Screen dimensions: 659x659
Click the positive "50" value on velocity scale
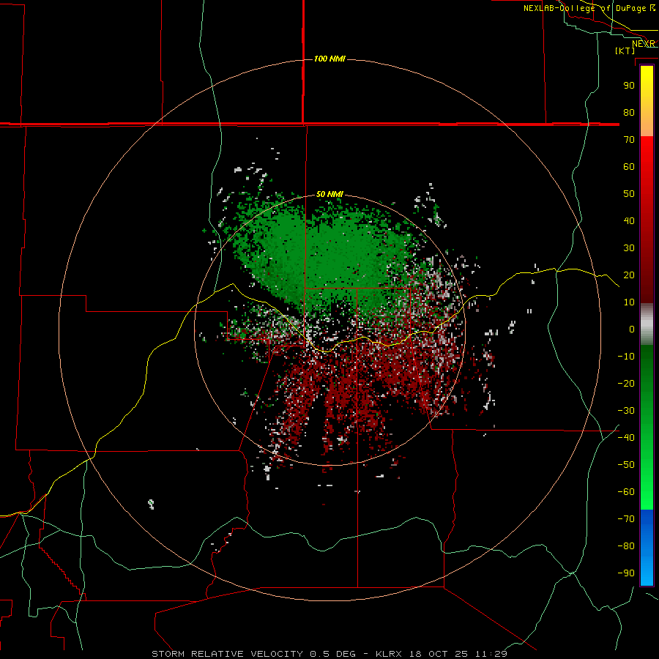point(629,194)
